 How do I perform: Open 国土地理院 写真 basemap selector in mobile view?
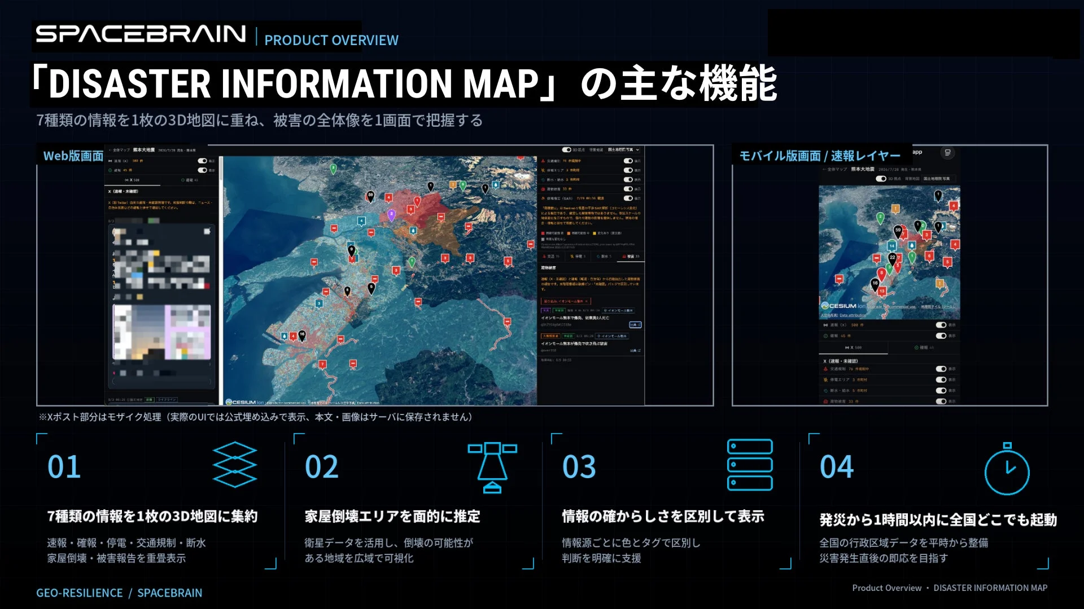(x=938, y=178)
